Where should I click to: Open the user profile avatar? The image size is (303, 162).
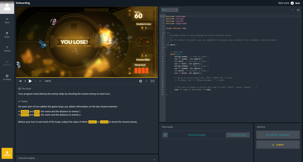(x=7, y=7)
